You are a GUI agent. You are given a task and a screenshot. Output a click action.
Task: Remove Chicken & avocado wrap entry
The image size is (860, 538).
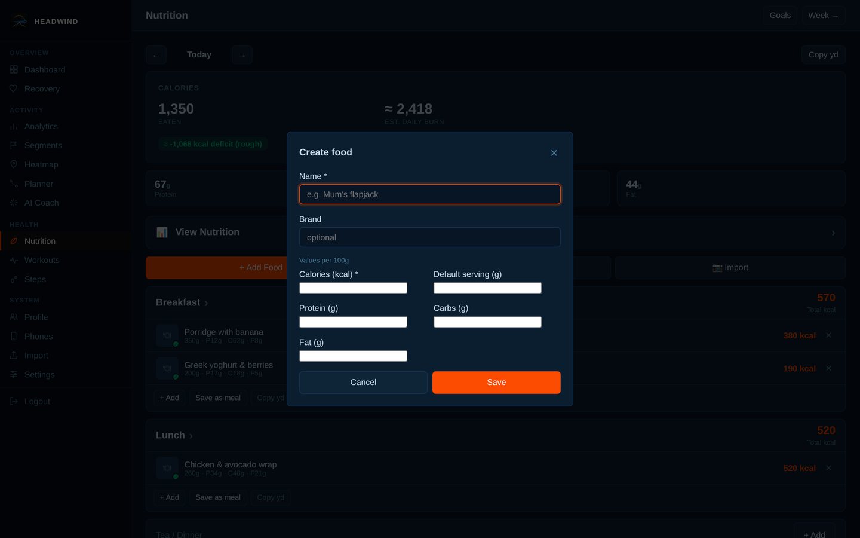[x=828, y=468]
